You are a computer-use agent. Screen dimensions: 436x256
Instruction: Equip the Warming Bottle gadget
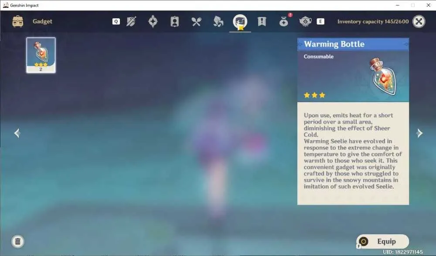(x=383, y=241)
